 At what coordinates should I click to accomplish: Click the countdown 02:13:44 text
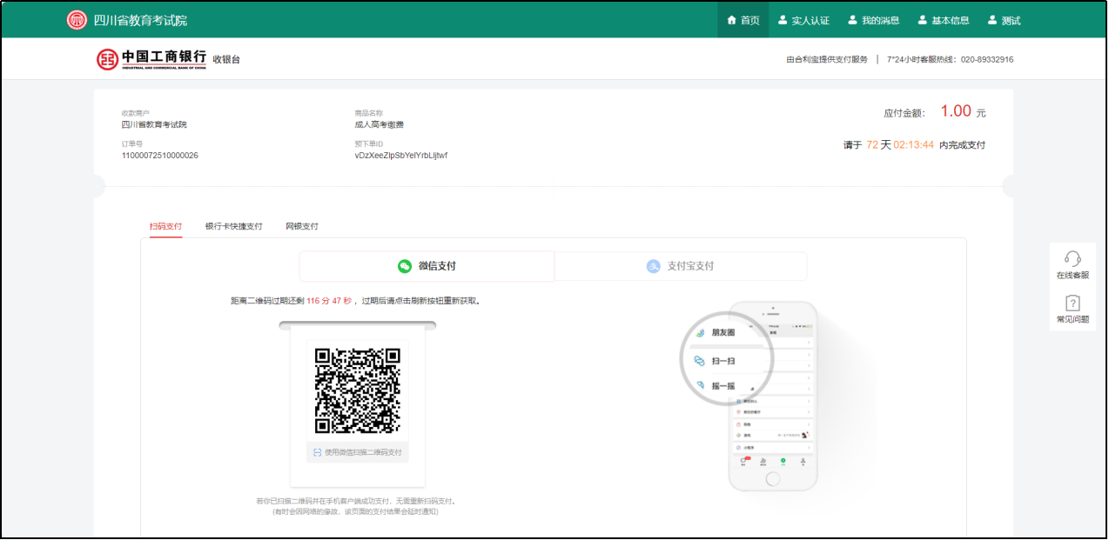[914, 145]
